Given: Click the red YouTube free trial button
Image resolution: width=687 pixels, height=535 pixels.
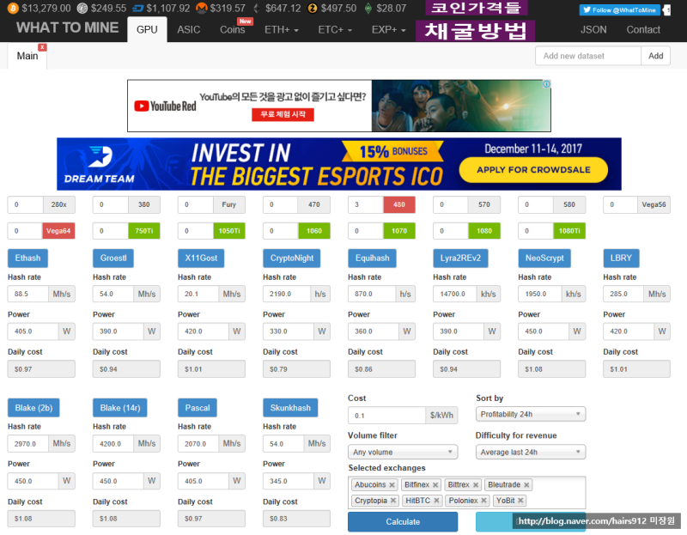Looking at the screenshot, I should pyautogui.click(x=283, y=114).
